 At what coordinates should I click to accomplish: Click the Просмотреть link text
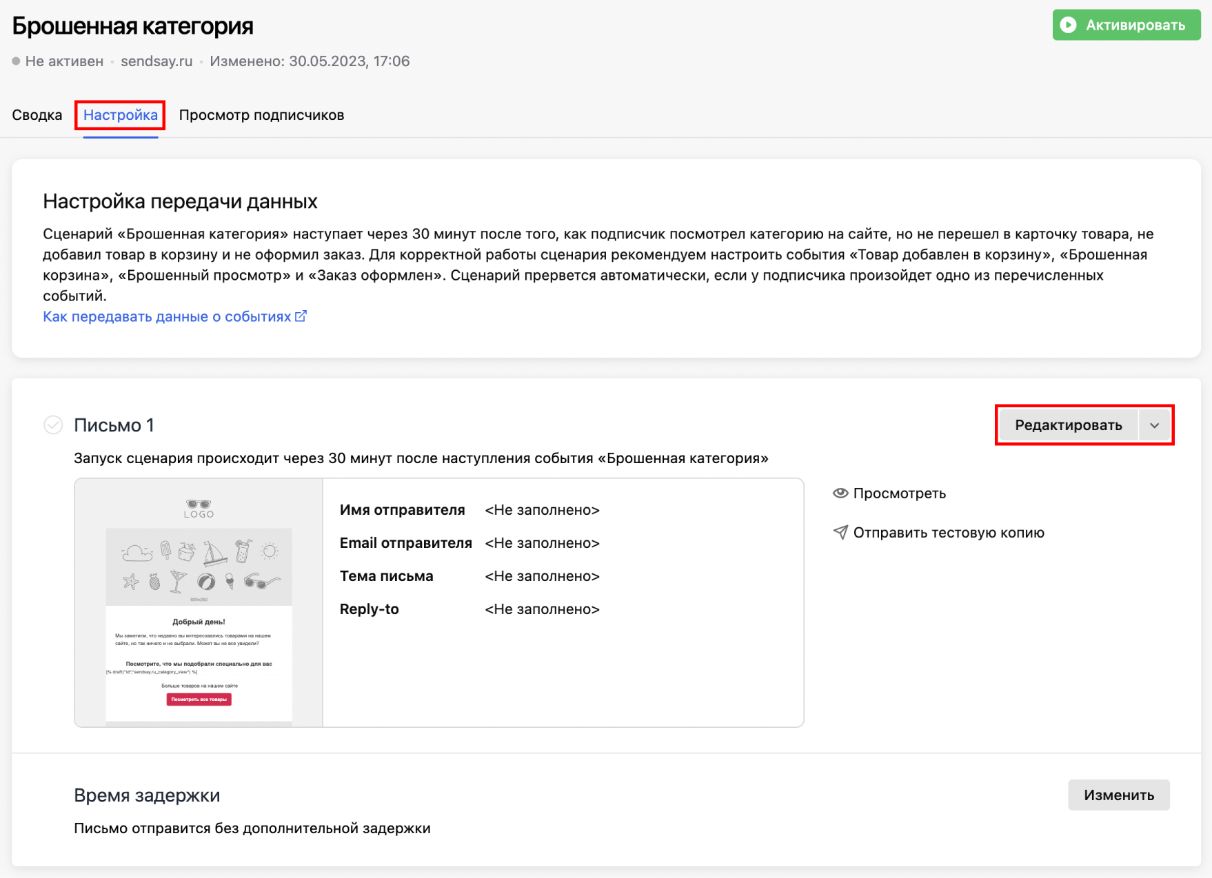click(x=899, y=493)
